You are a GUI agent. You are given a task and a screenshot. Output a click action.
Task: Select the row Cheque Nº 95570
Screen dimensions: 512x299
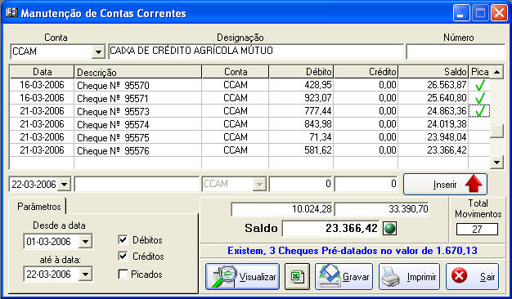tap(250, 85)
